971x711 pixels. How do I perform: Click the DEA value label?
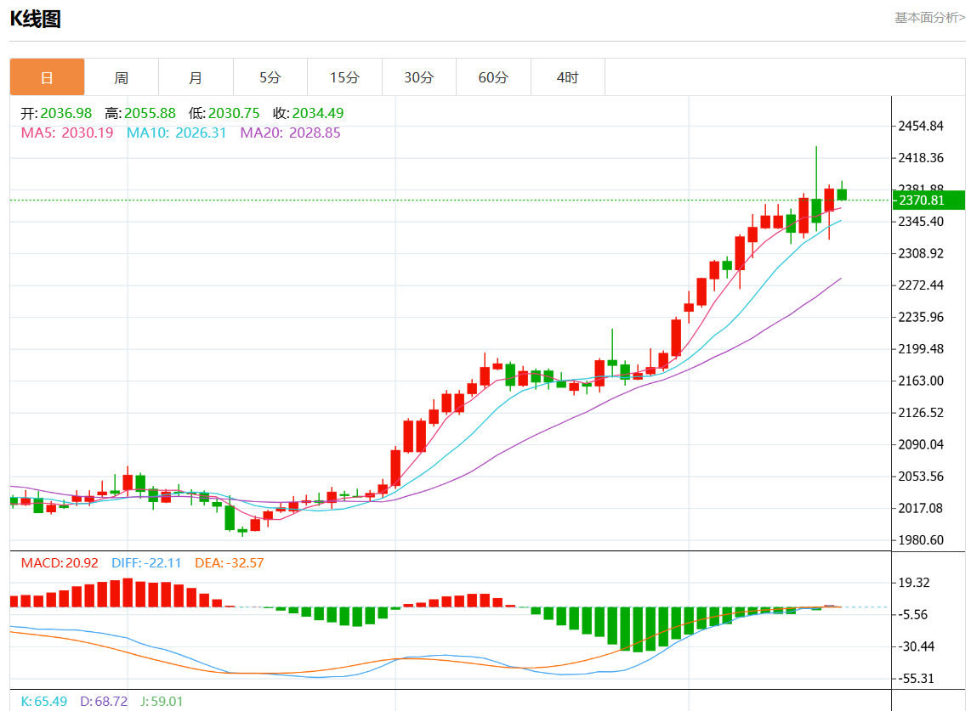[x=229, y=562]
